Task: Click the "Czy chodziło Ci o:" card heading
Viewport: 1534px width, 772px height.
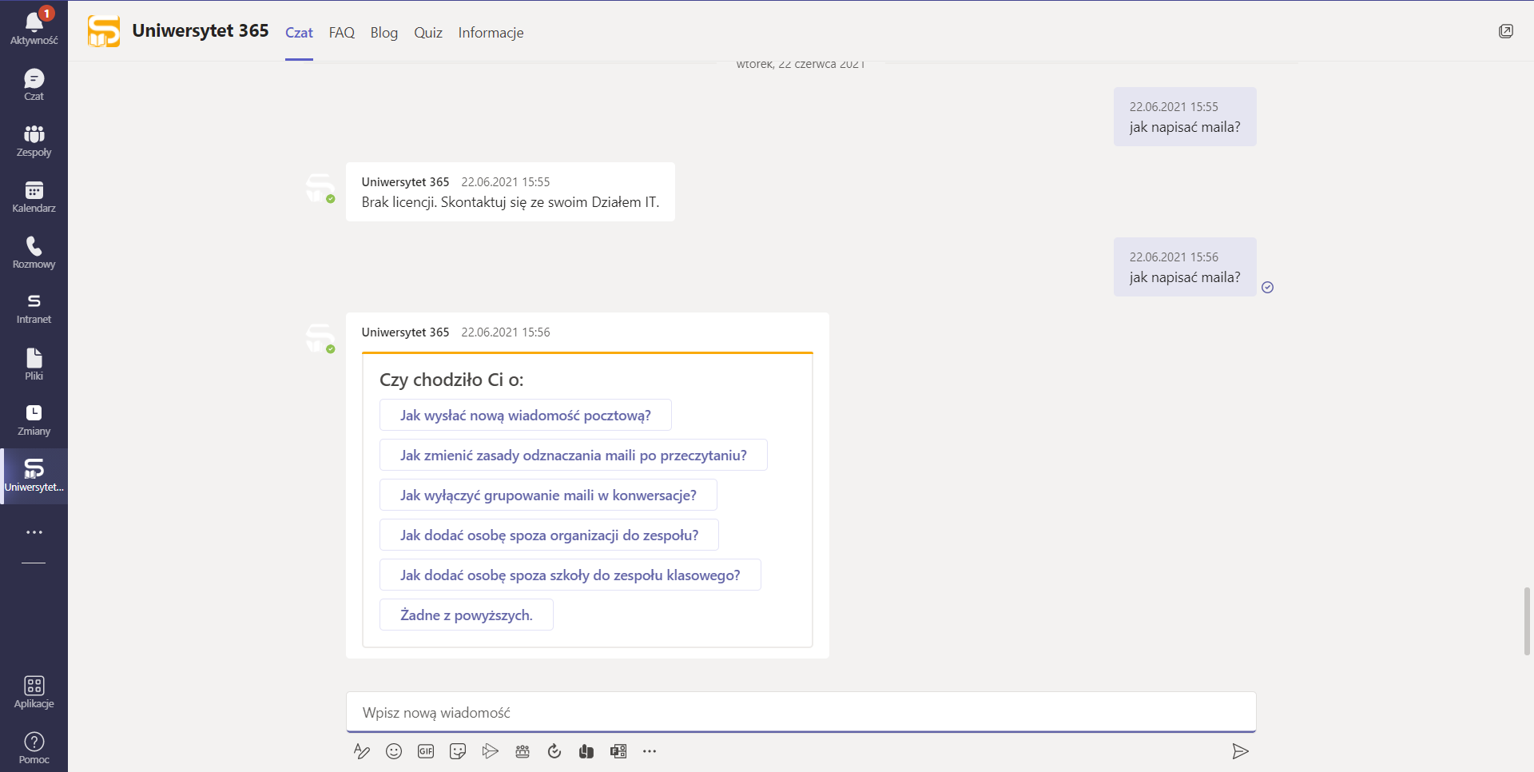Action: [x=451, y=380]
